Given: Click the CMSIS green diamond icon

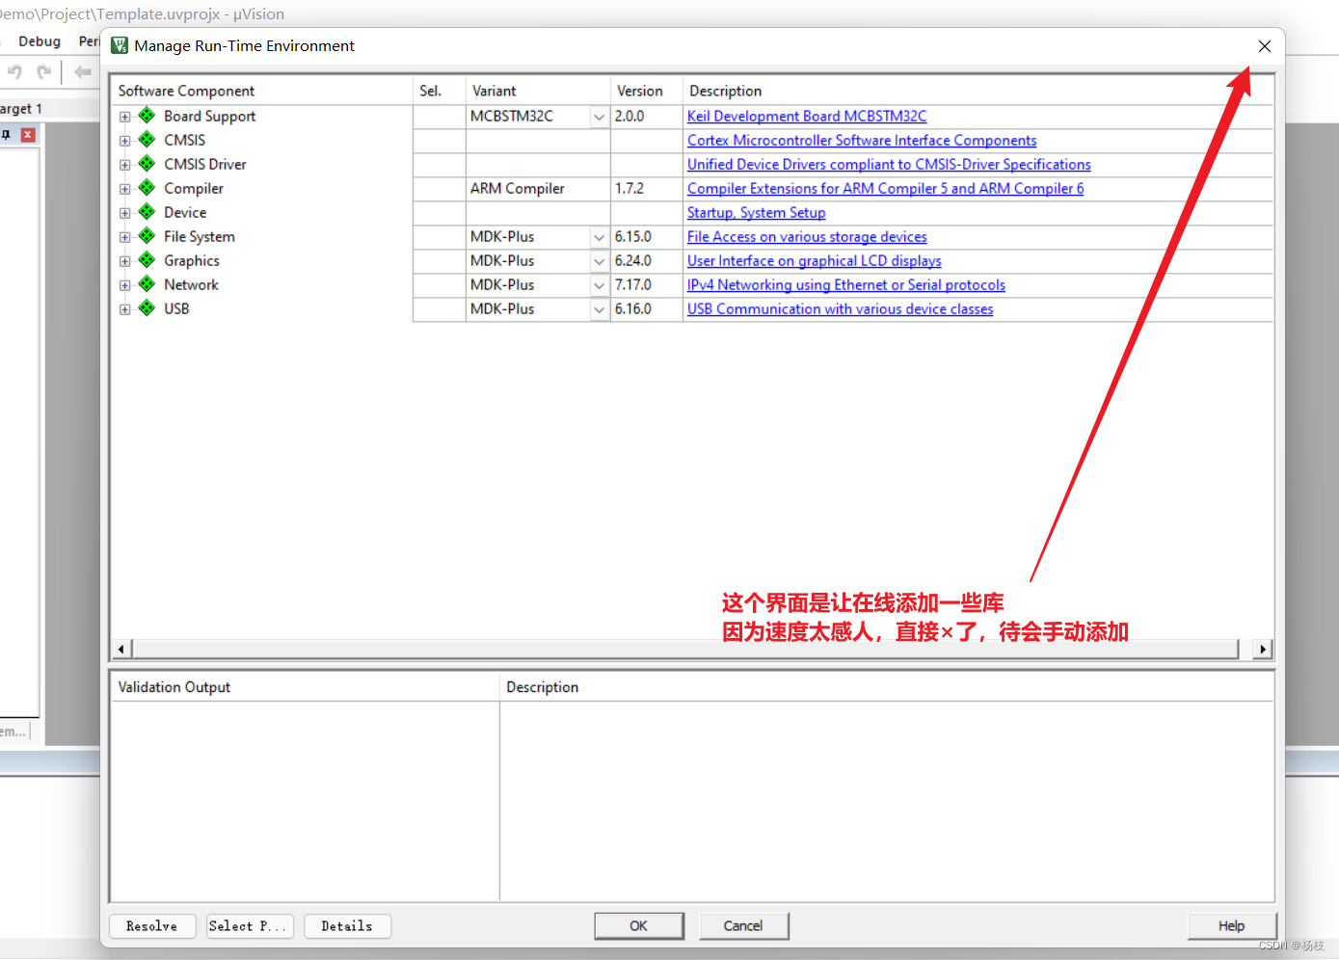Looking at the screenshot, I should tap(147, 140).
